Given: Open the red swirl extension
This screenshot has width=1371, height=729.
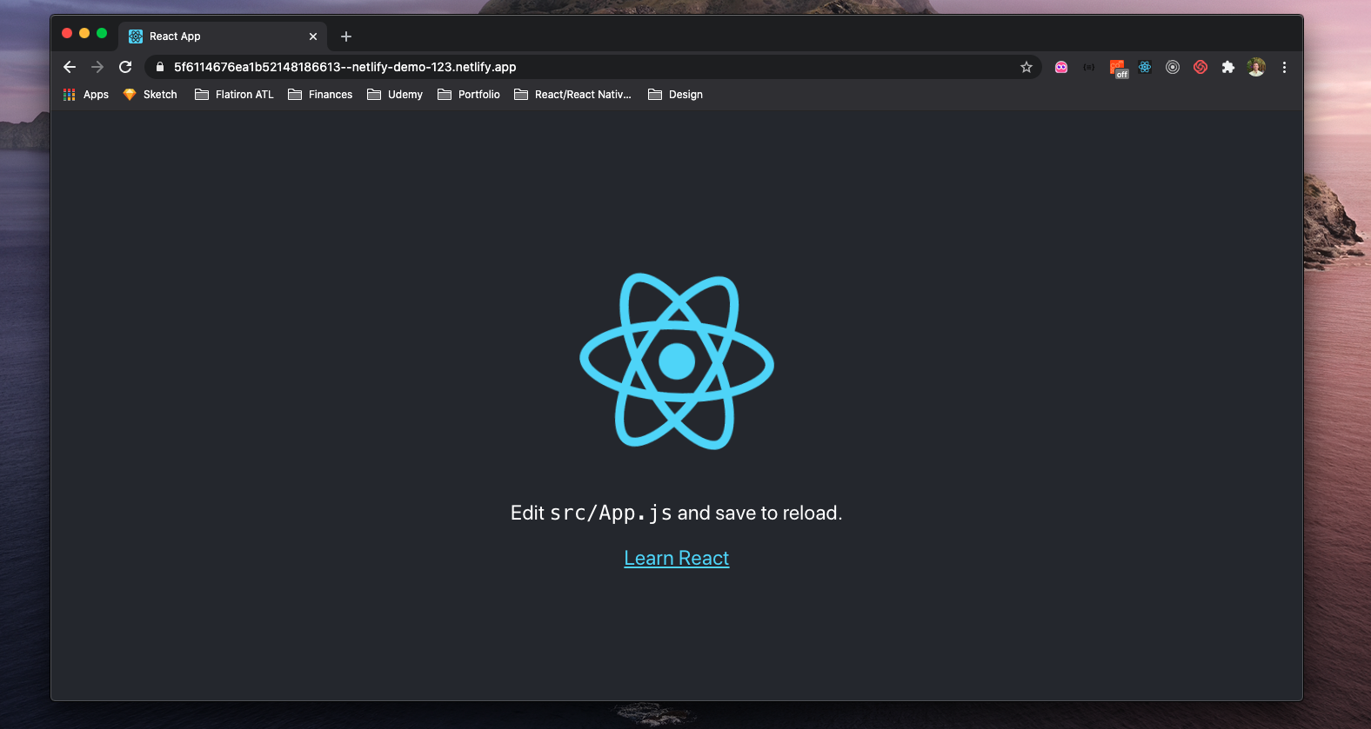Looking at the screenshot, I should coord(1200,67).
